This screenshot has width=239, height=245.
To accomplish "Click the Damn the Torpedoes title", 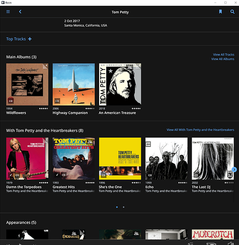I will [x=24, y=187].
